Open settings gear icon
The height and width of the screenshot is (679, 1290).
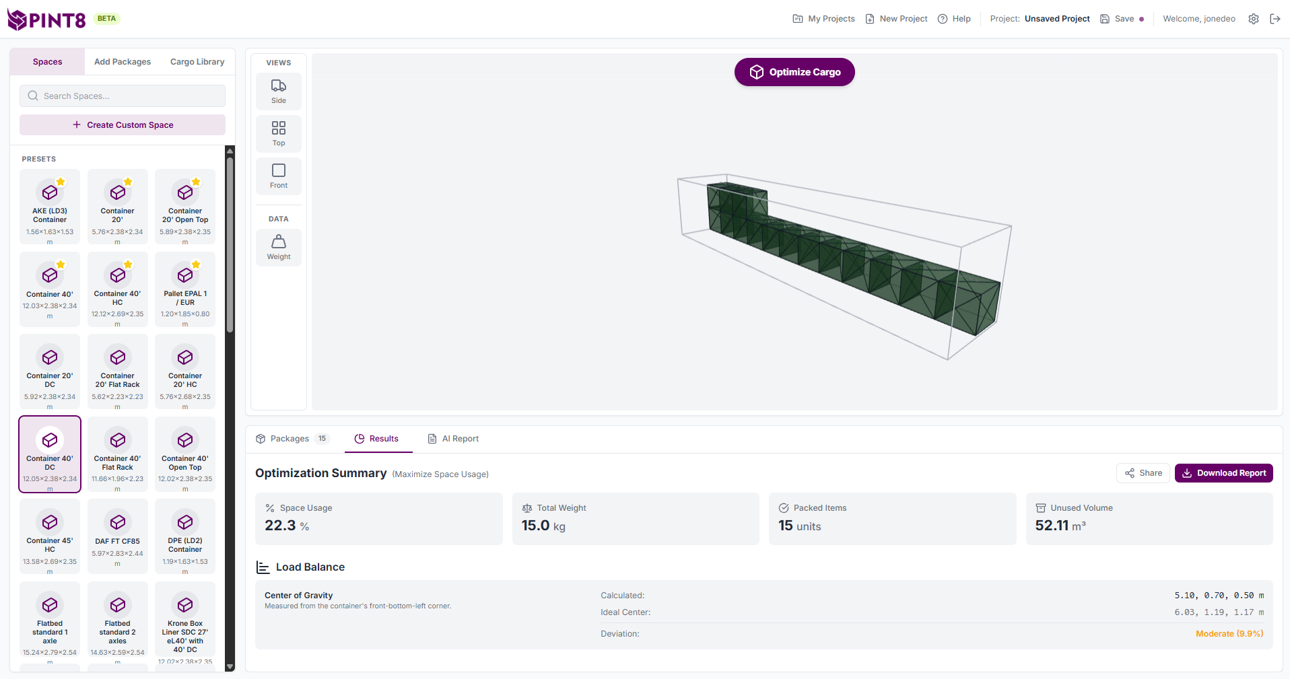[x=1254, y=19]
